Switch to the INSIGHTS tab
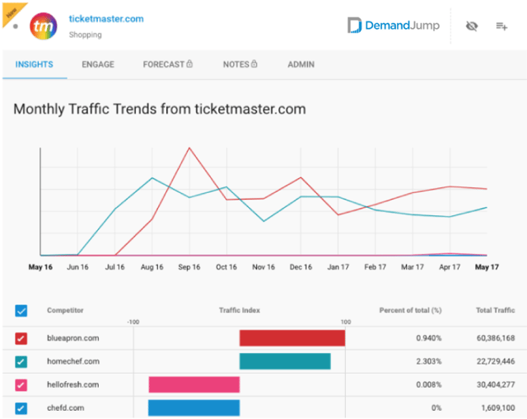The height and width of the screenshot is (419, 527). (x=35, y=64)
